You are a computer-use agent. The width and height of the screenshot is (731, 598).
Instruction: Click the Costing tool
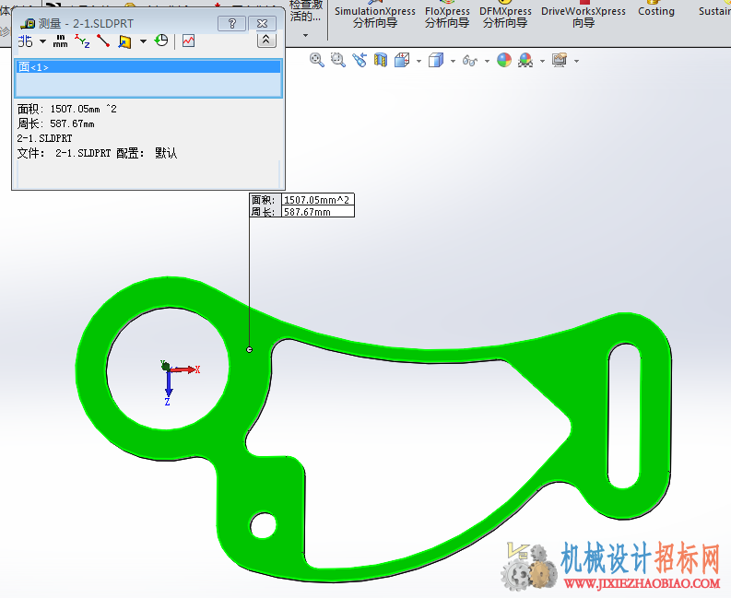click(656, 9)
